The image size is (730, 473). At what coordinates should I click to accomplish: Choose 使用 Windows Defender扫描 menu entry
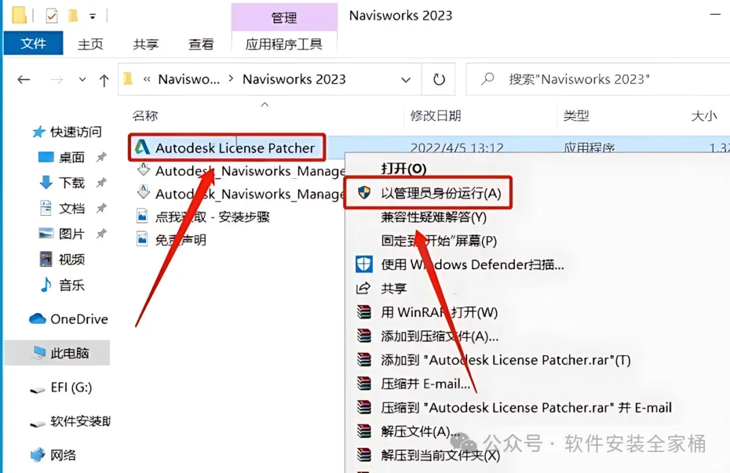click(x=472, y=265)
